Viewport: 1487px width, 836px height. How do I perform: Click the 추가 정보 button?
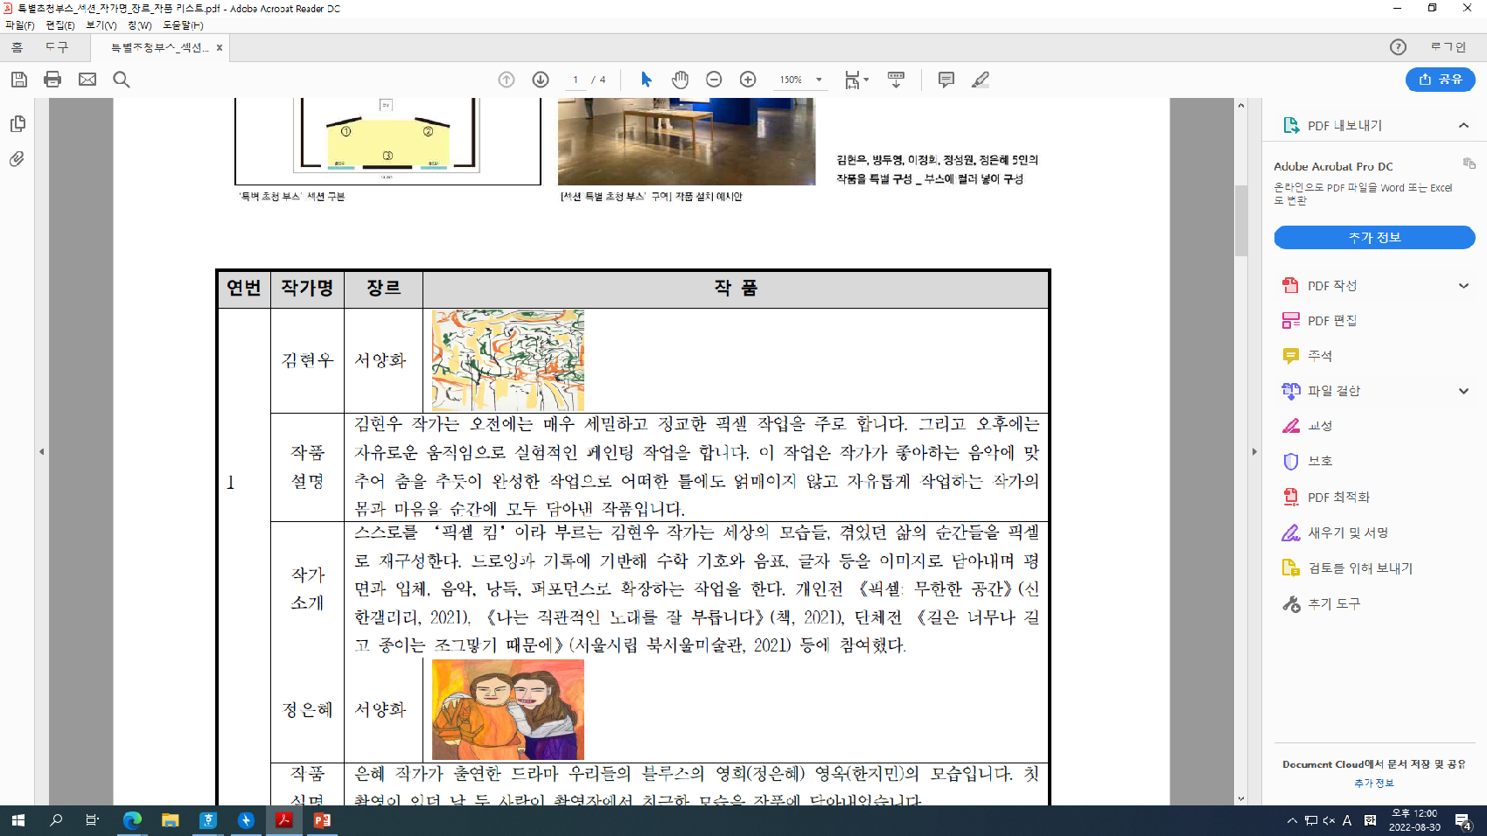point(1374,237)
